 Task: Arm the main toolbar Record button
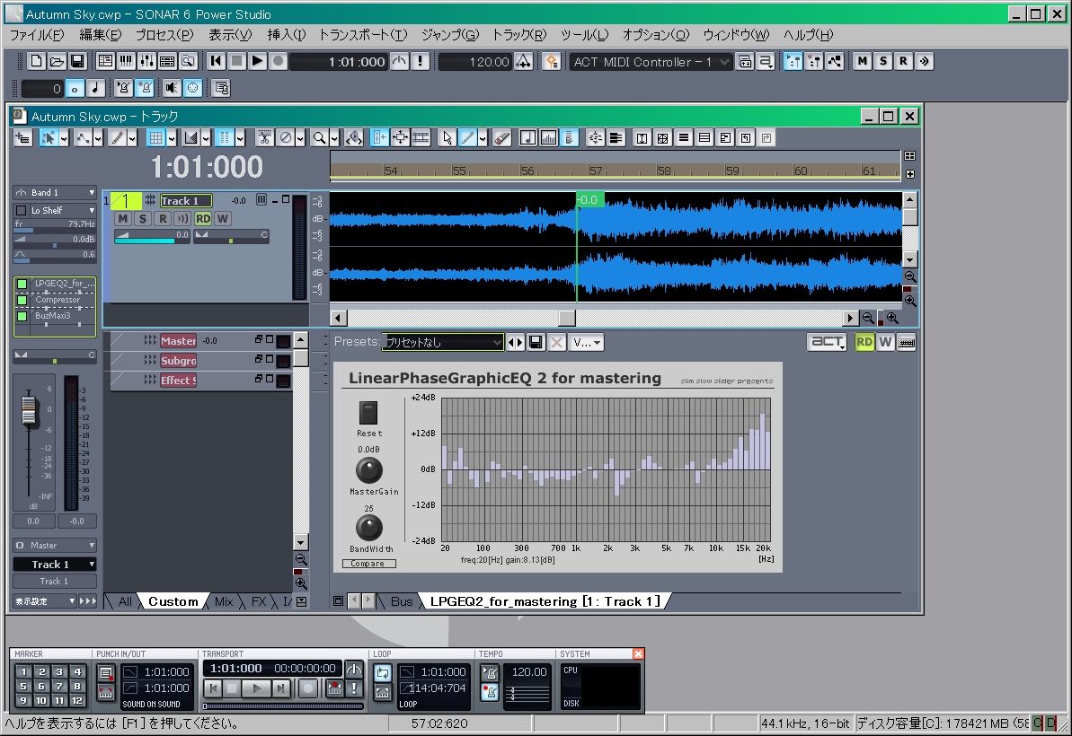278,61
